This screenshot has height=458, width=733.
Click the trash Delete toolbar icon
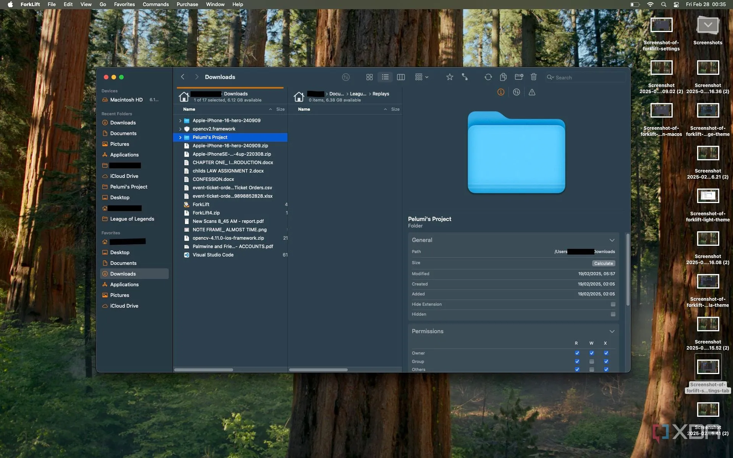tap(534, 77)
